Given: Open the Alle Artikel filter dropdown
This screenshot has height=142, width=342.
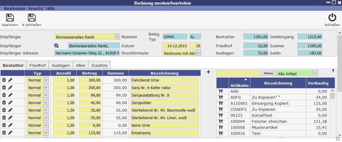Looking at the screenshot, I should click(x=315, y=73).
